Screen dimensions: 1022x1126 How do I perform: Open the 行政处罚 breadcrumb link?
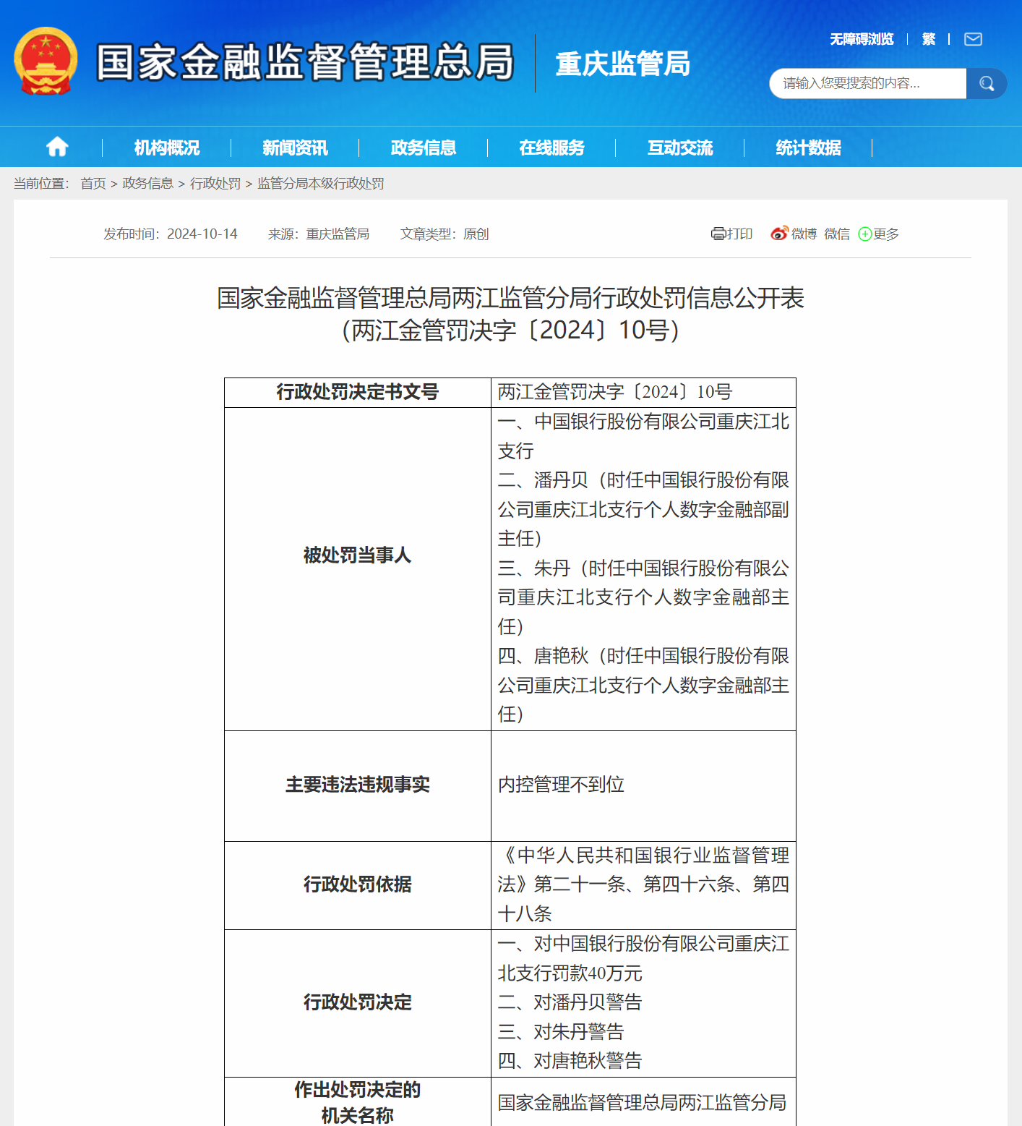[x=216, y=184]
